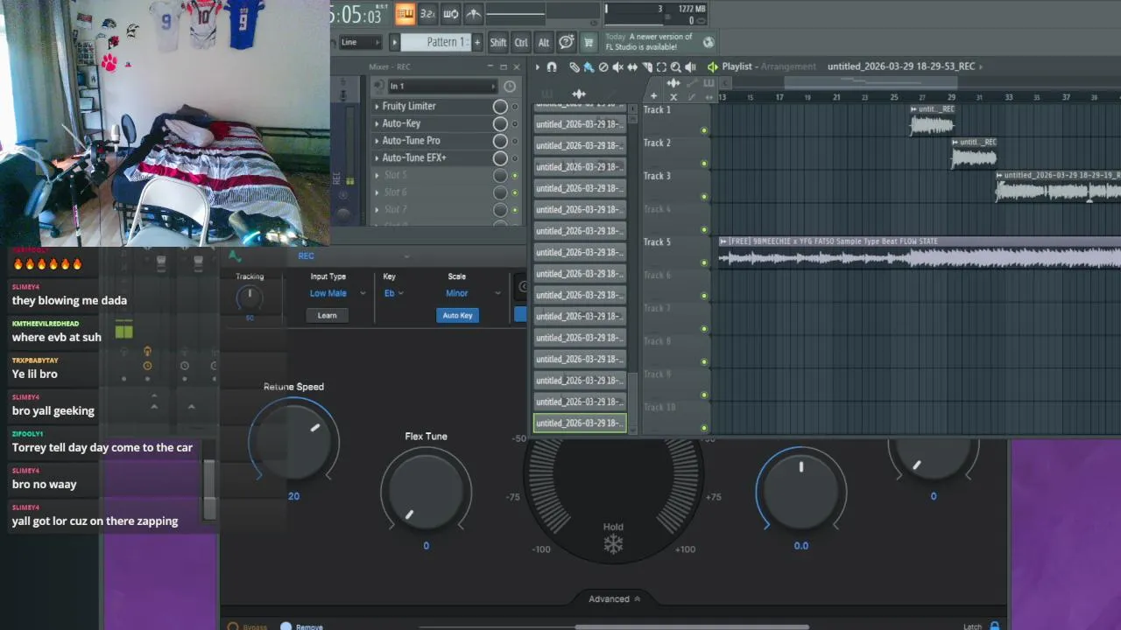Select the playlist Playback speaker tool

click(690, 66)
